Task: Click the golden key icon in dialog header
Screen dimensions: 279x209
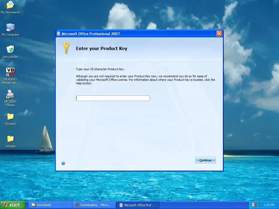Action: pyautogui.click(x=66, y=48)
